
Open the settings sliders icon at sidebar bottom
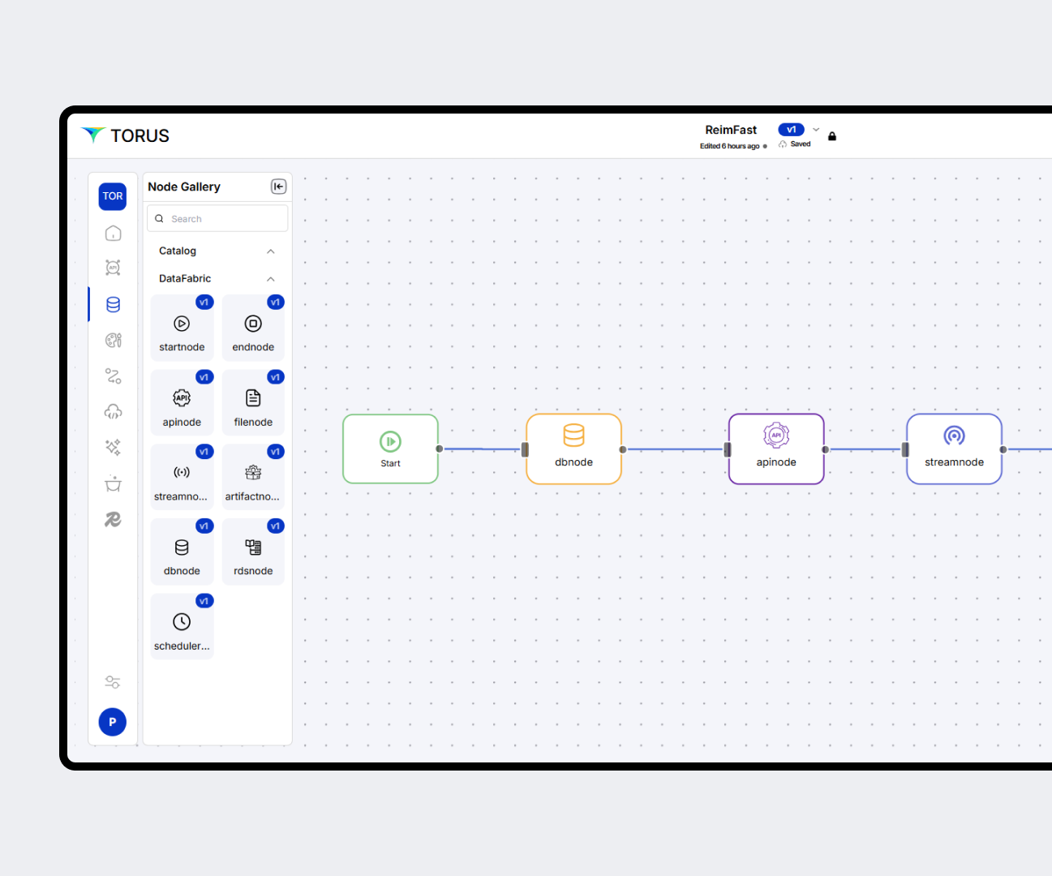coord(113,682)
